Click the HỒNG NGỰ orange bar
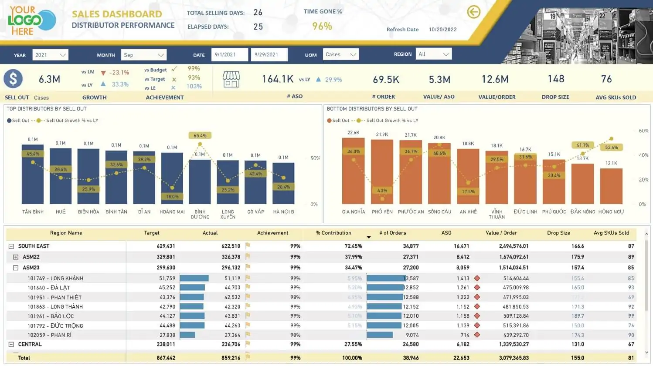Screen dimensions: 653x366 click(611, 186)
